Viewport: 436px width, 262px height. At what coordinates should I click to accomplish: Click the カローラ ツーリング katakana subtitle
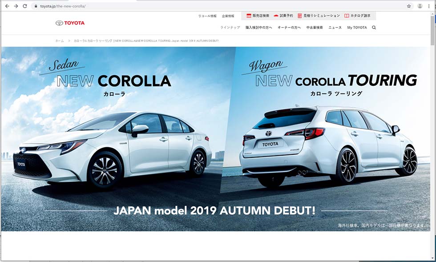pos(336,94)
